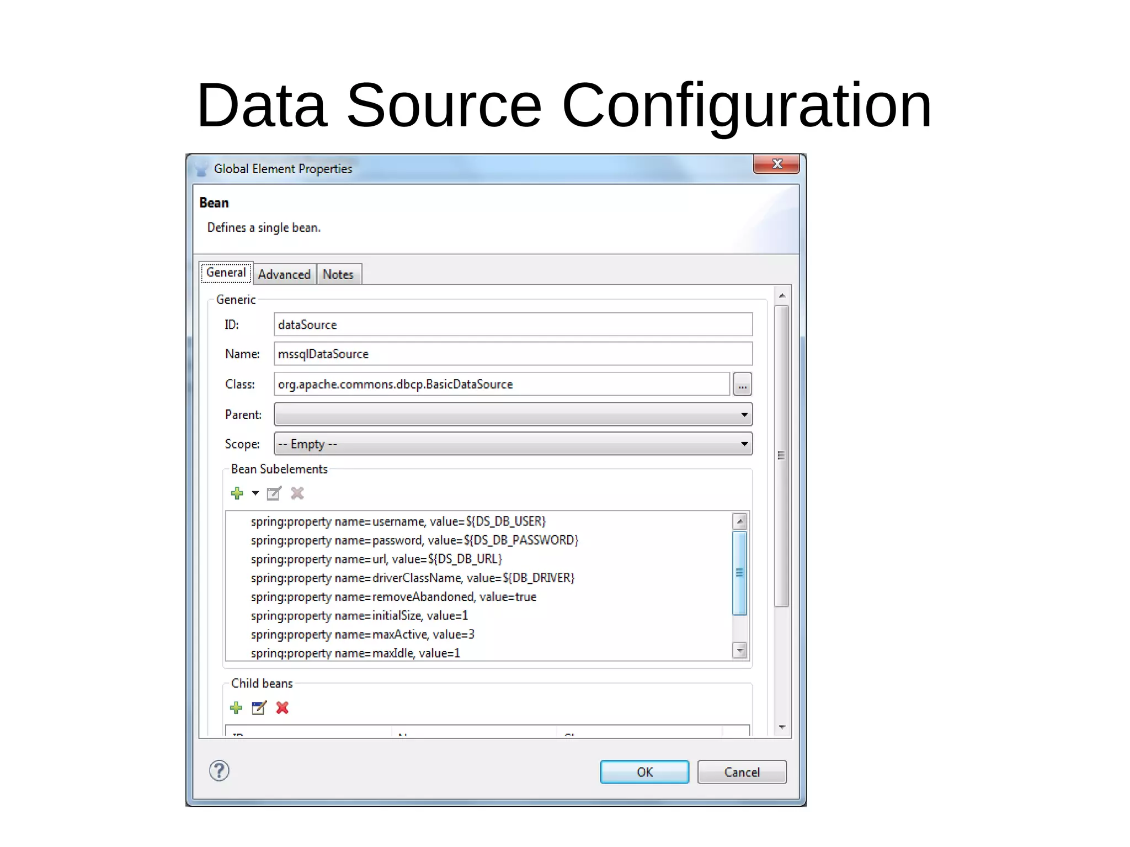Click the Cancel button
The image size is (1130, 847).
coord(742,772)
